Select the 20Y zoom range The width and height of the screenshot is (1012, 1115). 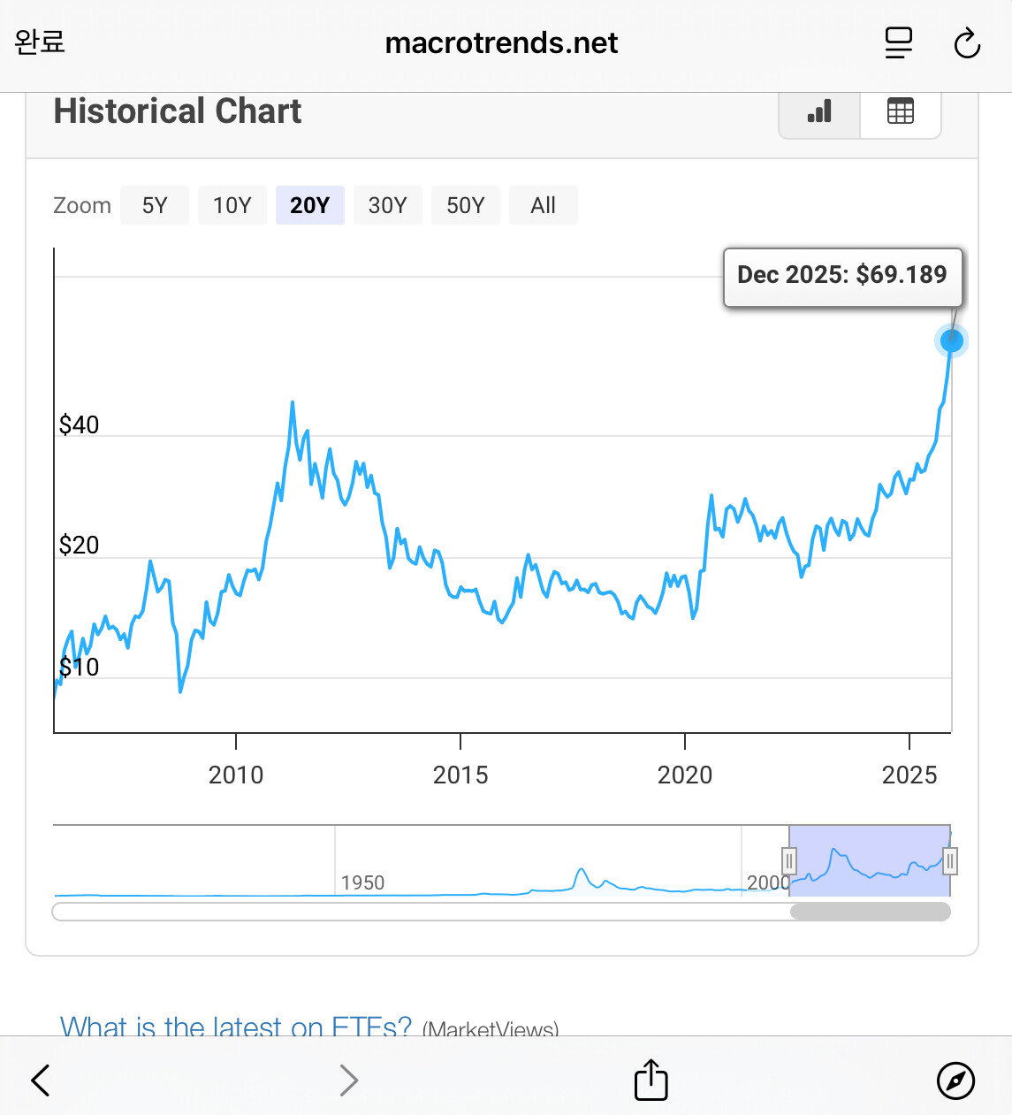309,205
